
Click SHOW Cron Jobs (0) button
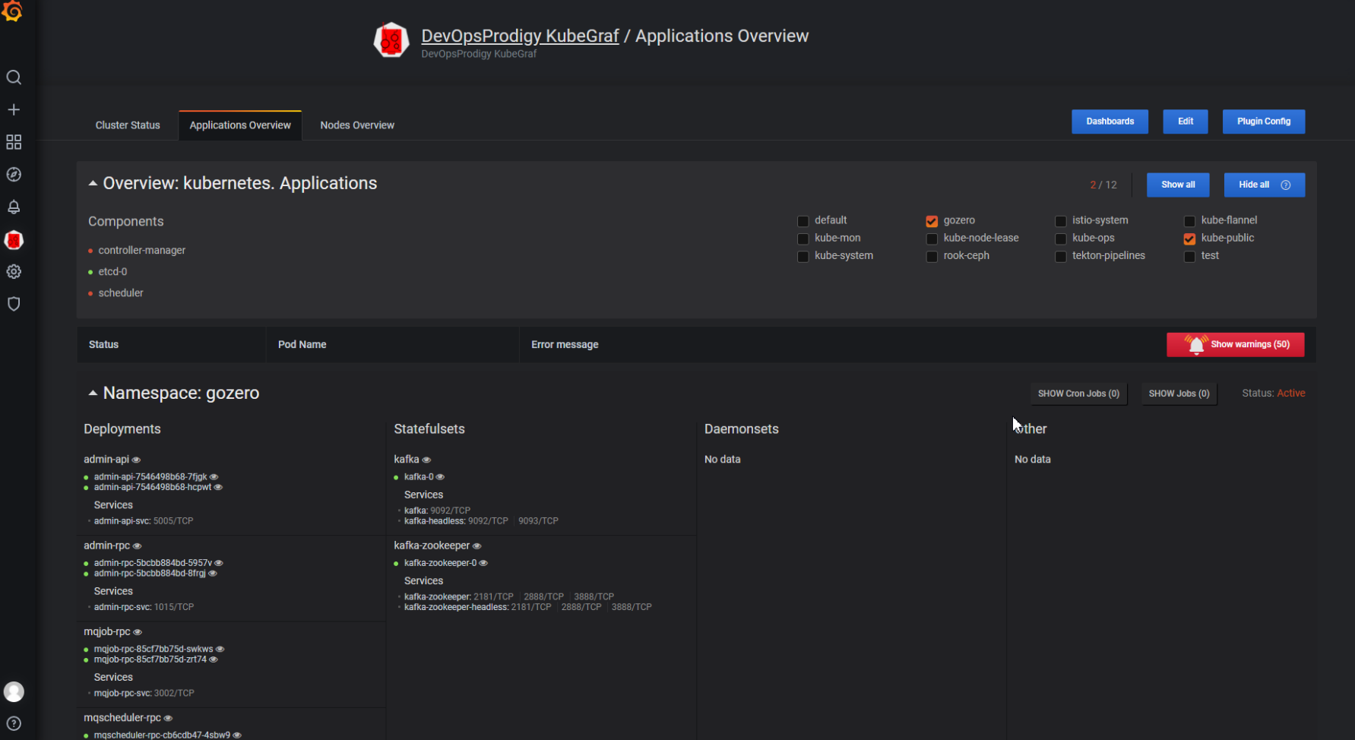1078,394
